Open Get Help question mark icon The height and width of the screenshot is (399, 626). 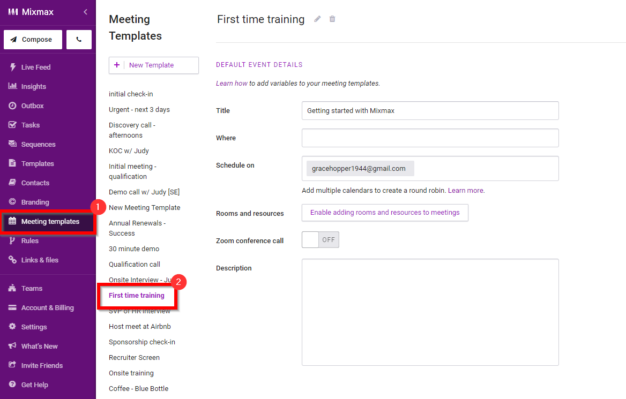click(x=13, y=384)
